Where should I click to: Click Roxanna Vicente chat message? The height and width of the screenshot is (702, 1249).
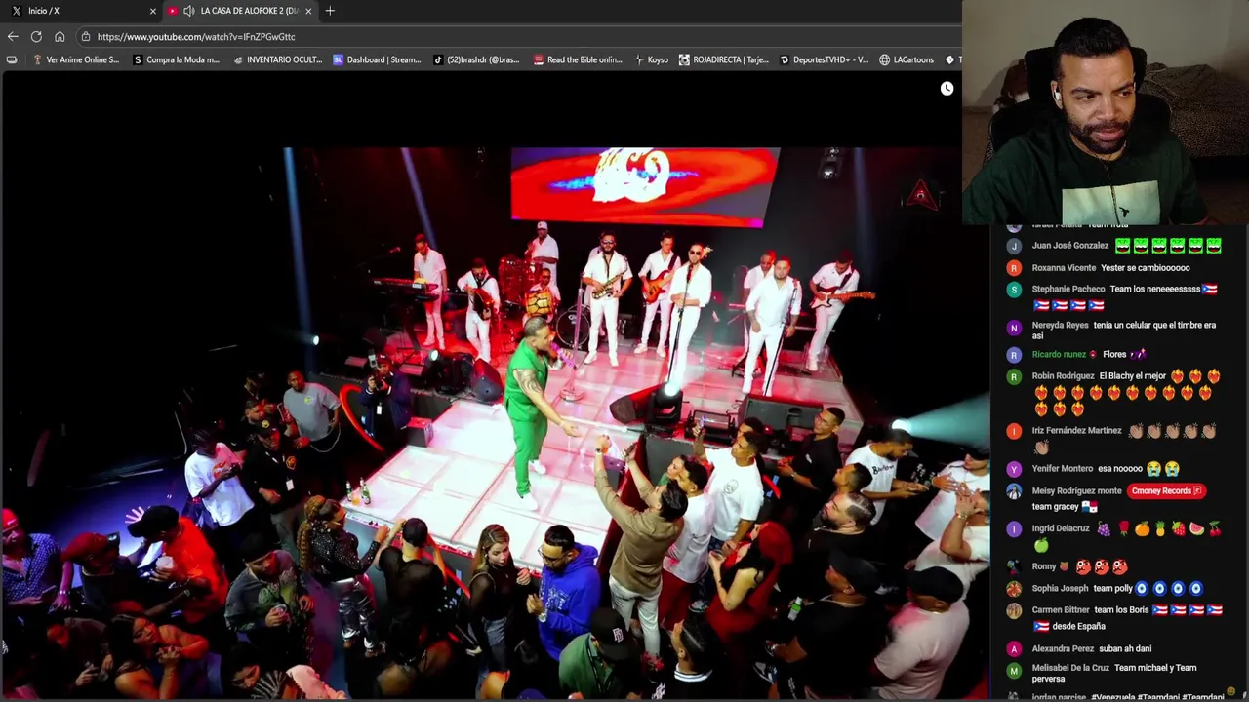pyautogui.click(x=1145, y=268)
